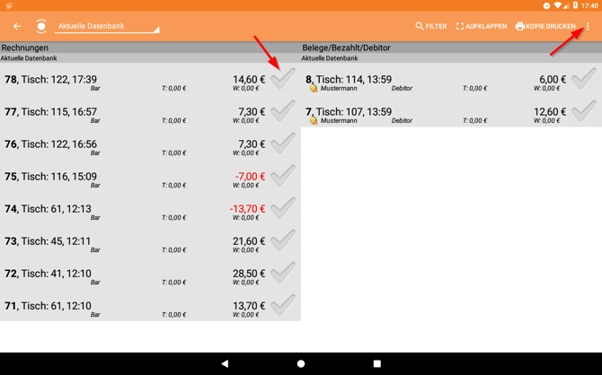Toggle the checkmark on receipt 8
The height and width of the screenshot is (375, 602).
[583, 79]
